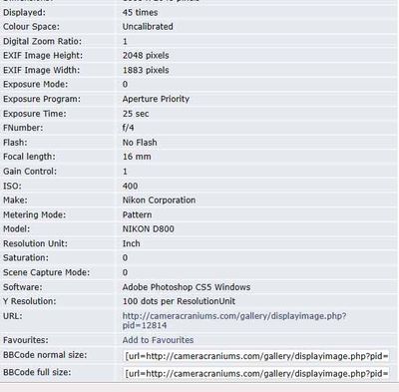Click the 'Flash:' label
Image resolution: width=399 pixels, height=392 pixels.
pos(15,143)
